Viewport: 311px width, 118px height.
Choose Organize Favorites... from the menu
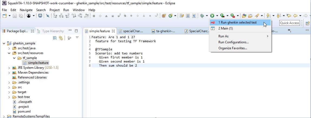[x=240, y=48]
